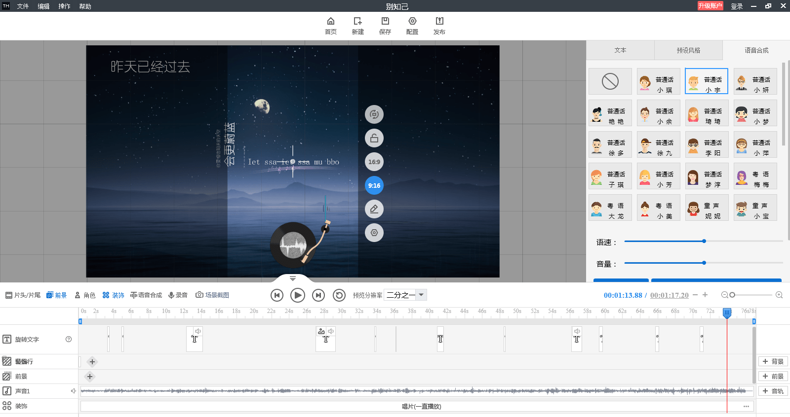Select the 角色 character tool
The height and width of the screenshot is (417, 790).
(84, 295)
